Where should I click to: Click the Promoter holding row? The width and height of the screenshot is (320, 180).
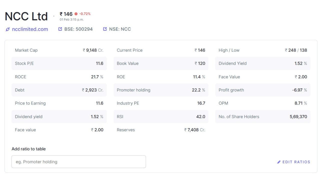tap(161, 90)
